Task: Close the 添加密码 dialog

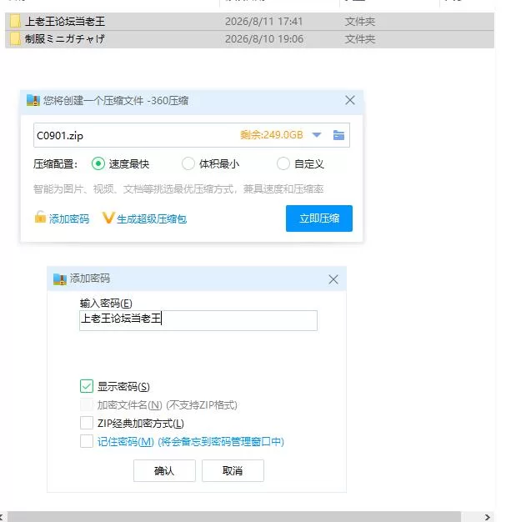Action: coord(333,279)
